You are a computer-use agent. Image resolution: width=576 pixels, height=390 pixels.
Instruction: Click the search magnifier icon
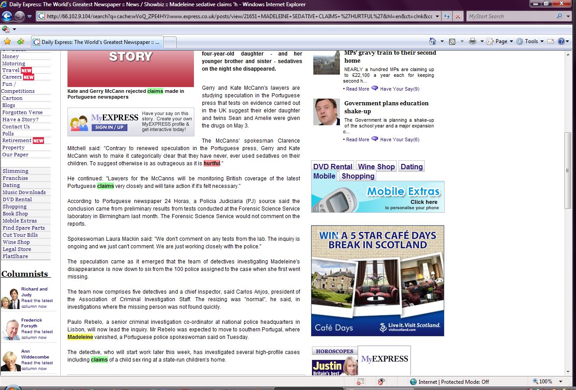(x=559, y=16)
